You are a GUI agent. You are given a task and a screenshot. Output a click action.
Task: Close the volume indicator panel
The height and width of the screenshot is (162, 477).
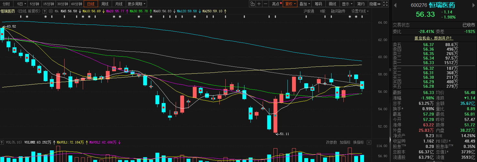pos(369,142)
